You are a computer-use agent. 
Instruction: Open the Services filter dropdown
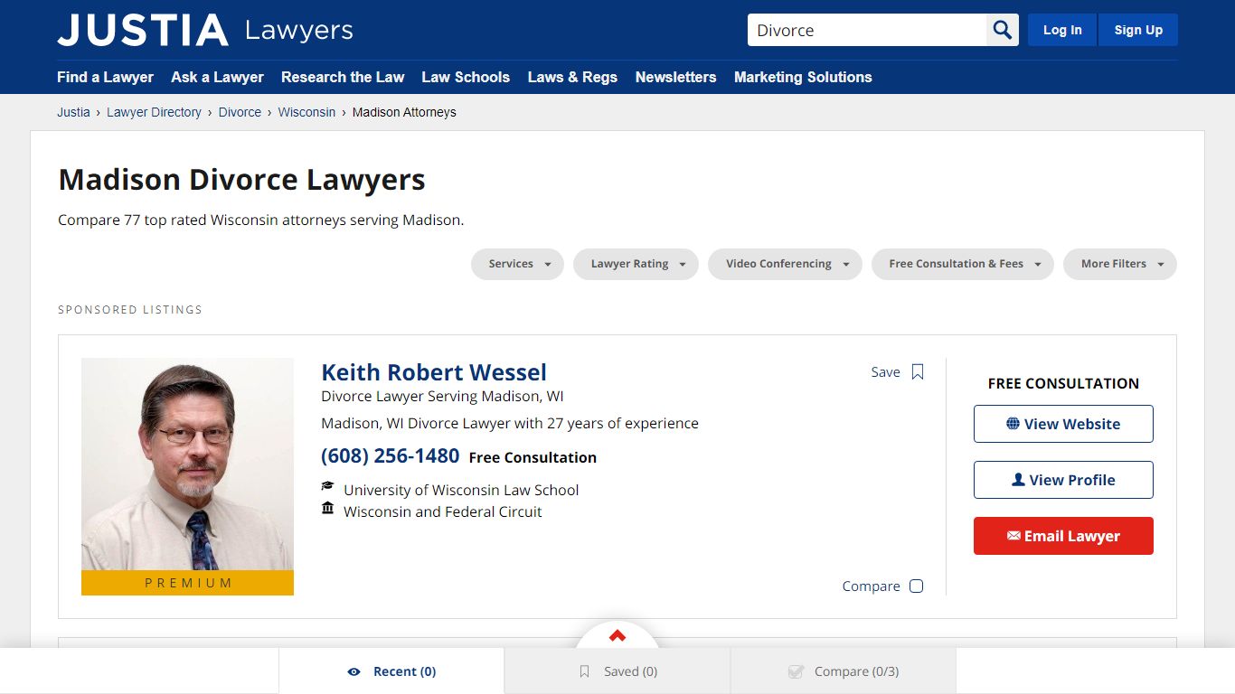point(517,264)
